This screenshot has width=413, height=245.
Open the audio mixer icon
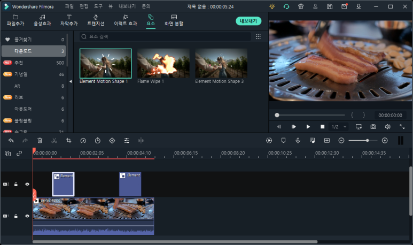pyautogui.click(x=313, y=141)
